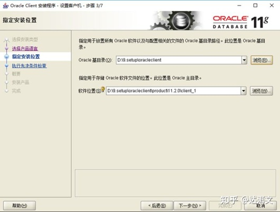This screenshot has height=212, width=280.
Task: Click the 软件位置(S) field label
Action: pos(90,91)
